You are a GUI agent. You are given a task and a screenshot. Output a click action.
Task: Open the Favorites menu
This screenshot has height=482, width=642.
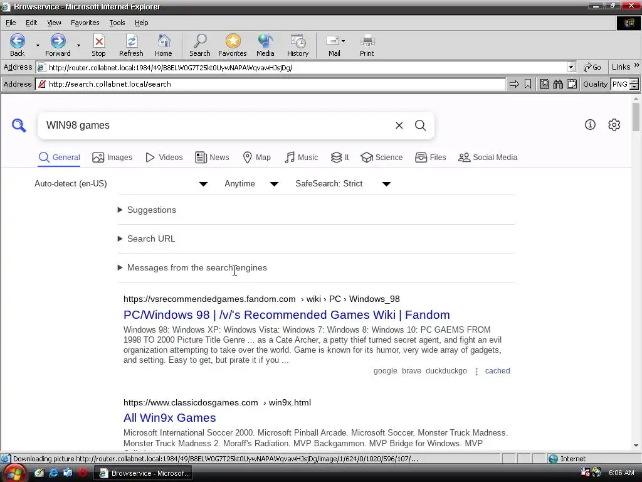[85, 23]
